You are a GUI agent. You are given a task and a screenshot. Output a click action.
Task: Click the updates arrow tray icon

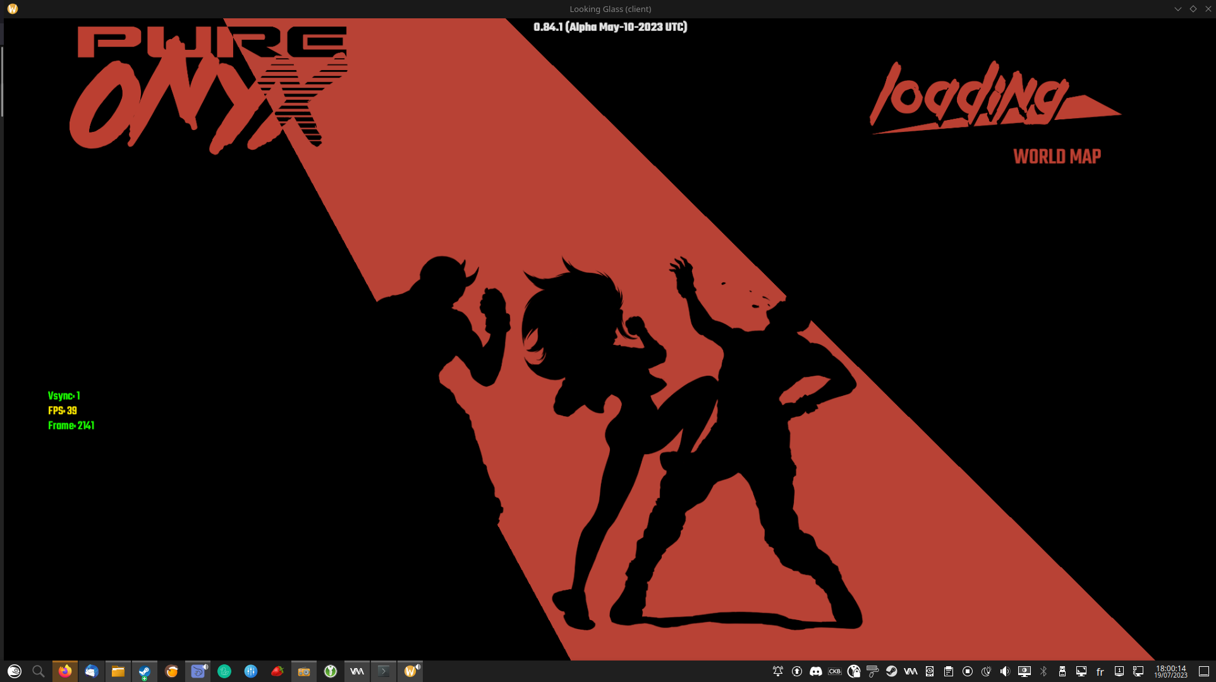point(797,671)
